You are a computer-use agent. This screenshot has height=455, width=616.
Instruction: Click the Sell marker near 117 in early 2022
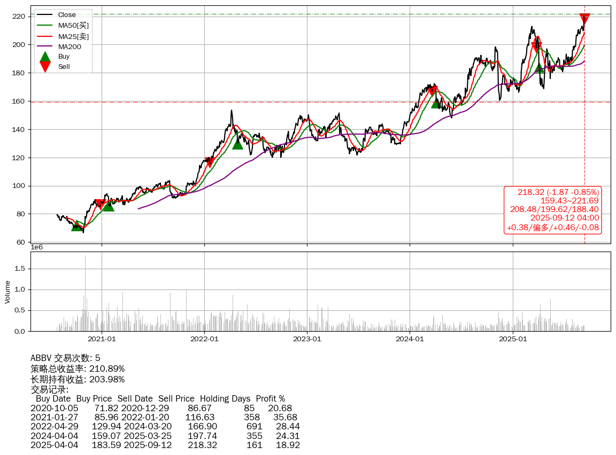click(x=209, y=162)
